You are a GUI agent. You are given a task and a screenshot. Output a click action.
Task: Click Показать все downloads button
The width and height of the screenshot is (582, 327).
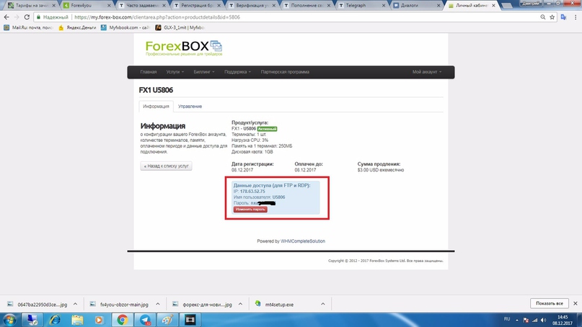550,303
